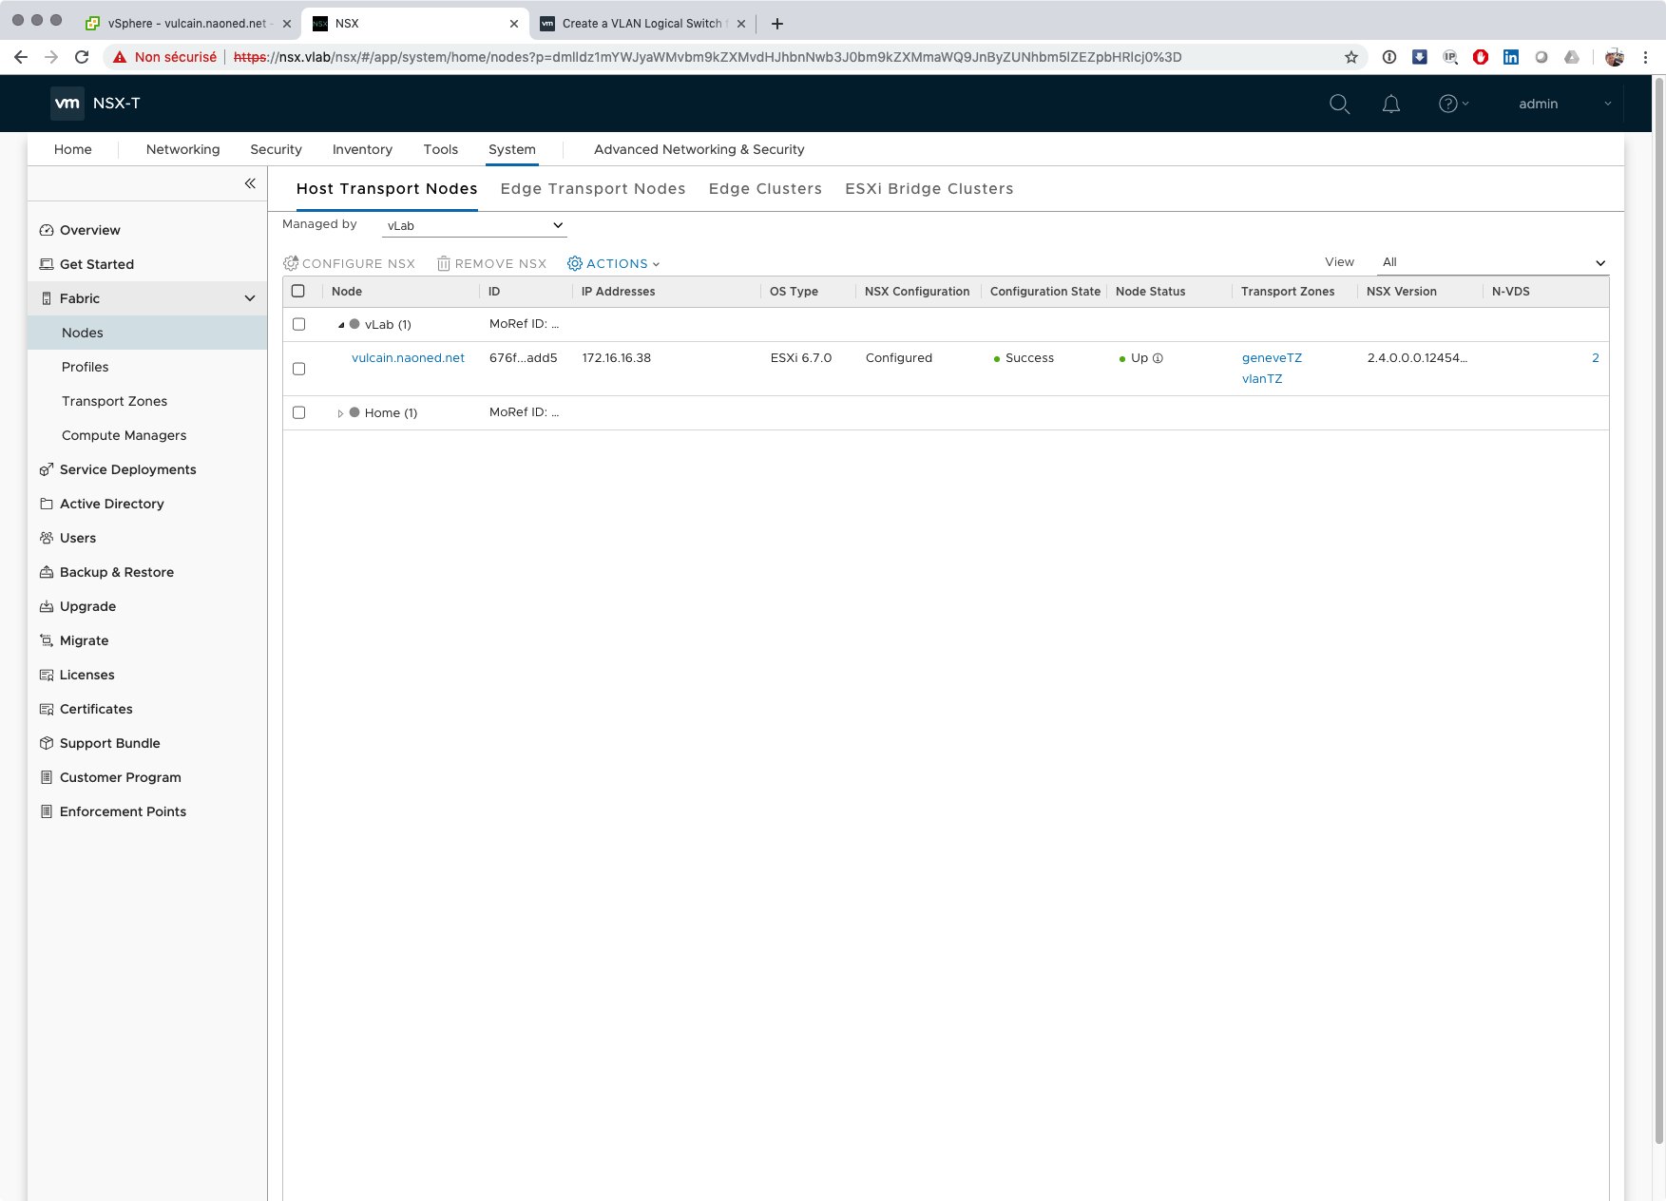Open the Networking menu tab
Screen dimensions: 1666x1201
click(182, 149)
